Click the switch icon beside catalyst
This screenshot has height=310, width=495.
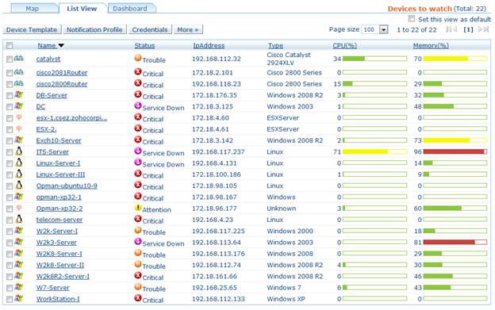tap(18, 58)
